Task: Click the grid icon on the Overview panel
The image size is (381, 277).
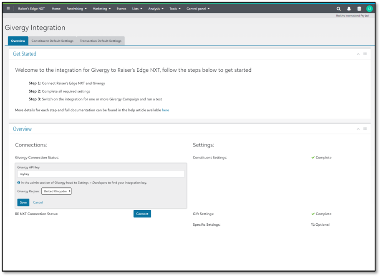Action: point(365,129)
